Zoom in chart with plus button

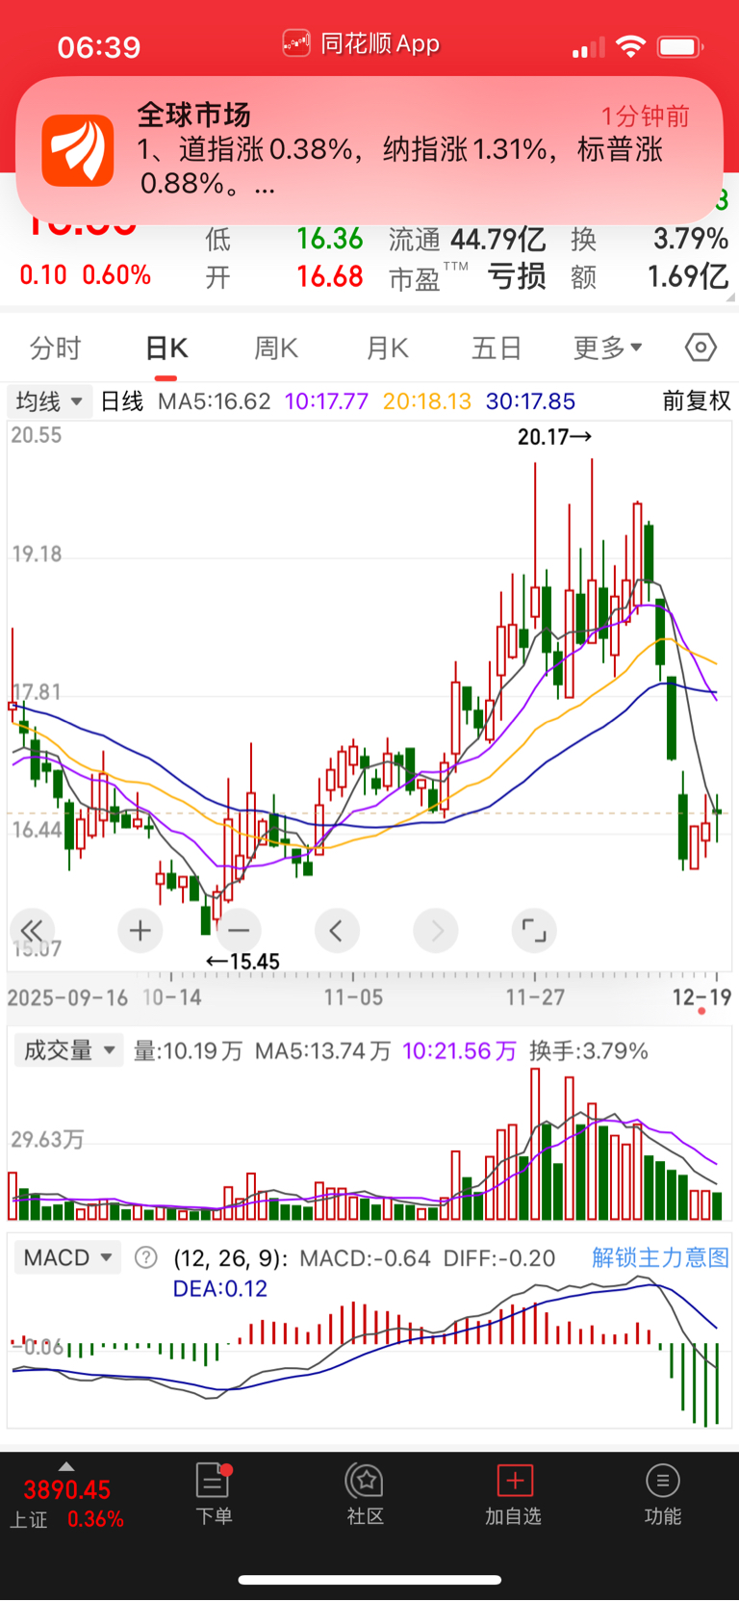pos(140,930)
